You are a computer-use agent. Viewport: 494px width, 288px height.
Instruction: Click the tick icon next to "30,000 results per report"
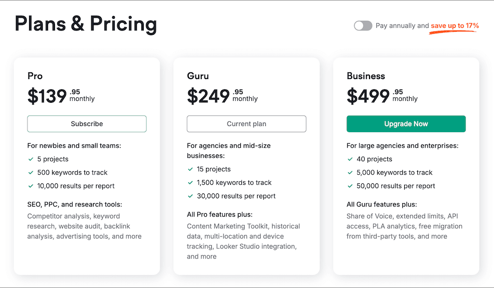[190, 196]
